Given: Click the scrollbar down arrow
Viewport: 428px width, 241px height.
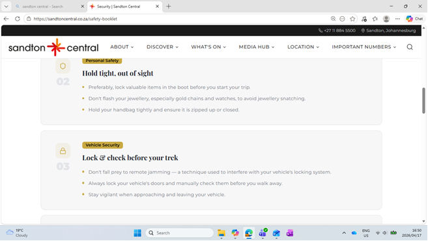Looking at the screenshot, I should (423, 221).
